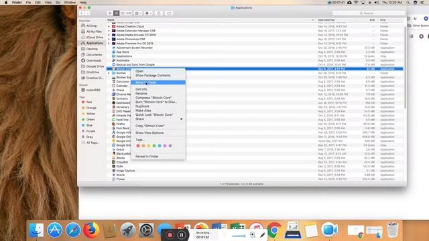
Task: Open the Finder menu in menu bar
Action: point(17,3)
